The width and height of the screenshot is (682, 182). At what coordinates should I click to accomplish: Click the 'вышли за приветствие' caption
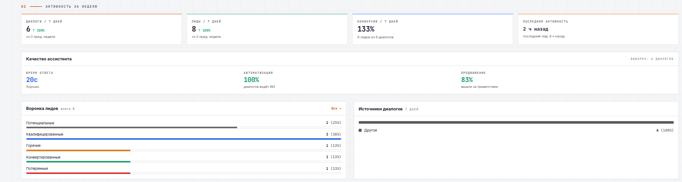tap(479, 86)
